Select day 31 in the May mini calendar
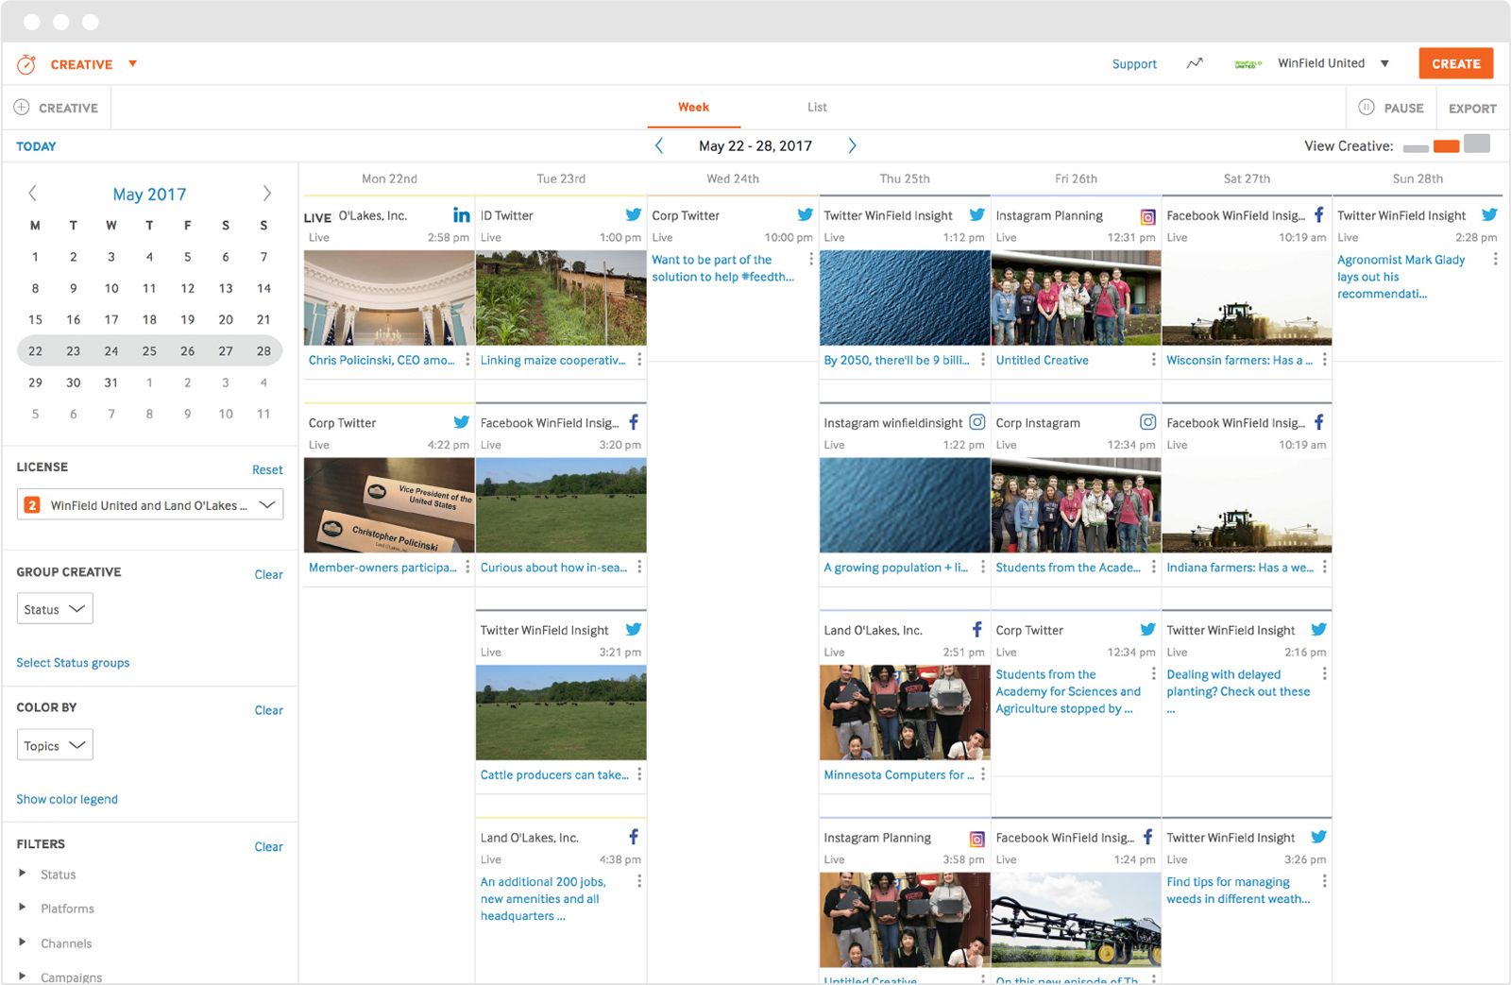Viewport: 1511px width, 985px height. point(111,382)
